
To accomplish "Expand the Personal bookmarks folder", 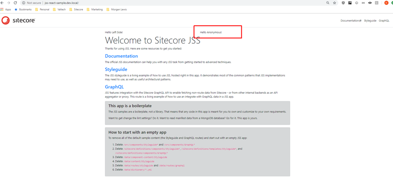I will pos(42,9).
